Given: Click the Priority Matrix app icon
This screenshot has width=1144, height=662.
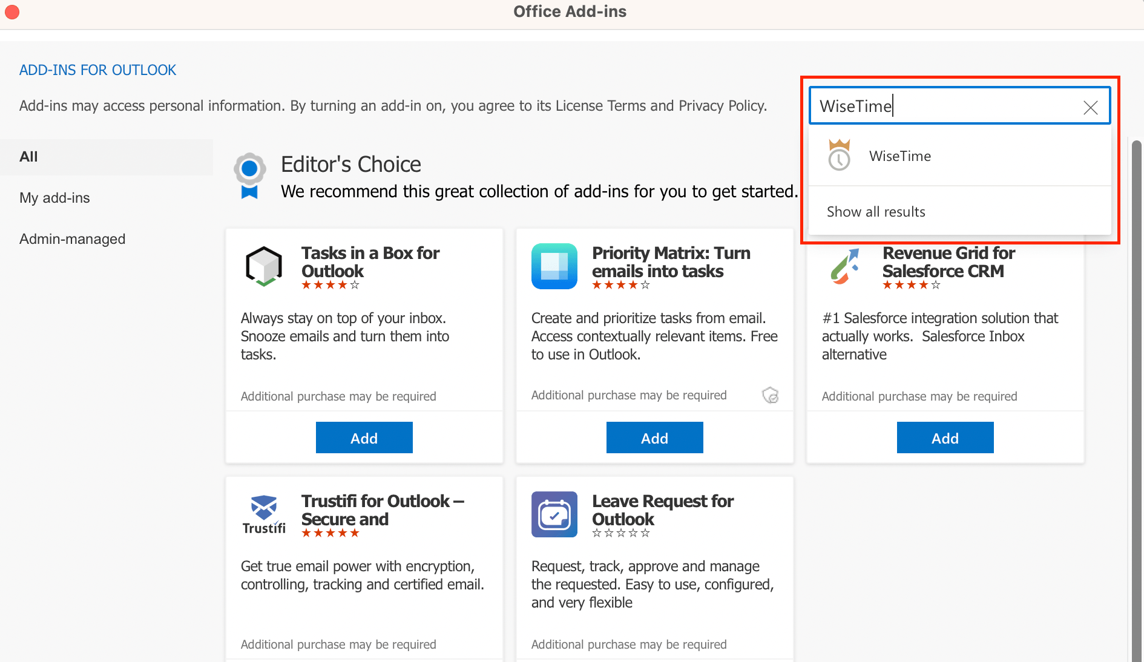Looking at the screenshot, I should click(554, 266).
